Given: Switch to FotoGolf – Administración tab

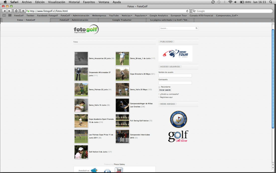Looking at the screenshot, I should click(74, 20).
